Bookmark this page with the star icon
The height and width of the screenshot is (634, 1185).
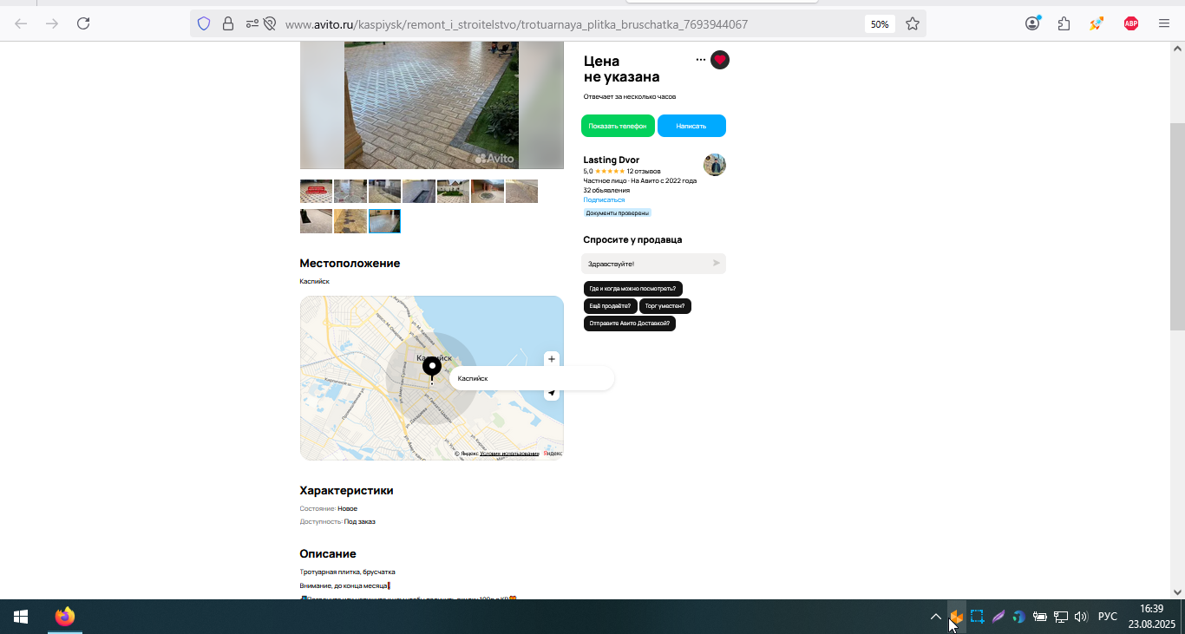(913, 23)
